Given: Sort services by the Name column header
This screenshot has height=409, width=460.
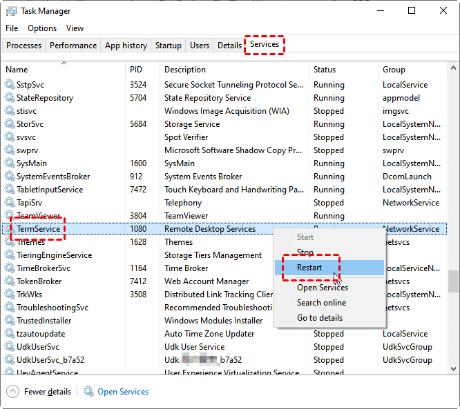Looking at the screenshot, I should click(17, 70).
